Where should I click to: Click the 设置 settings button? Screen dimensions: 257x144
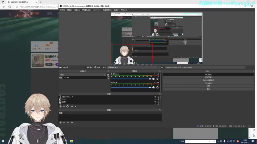[208, 86]
